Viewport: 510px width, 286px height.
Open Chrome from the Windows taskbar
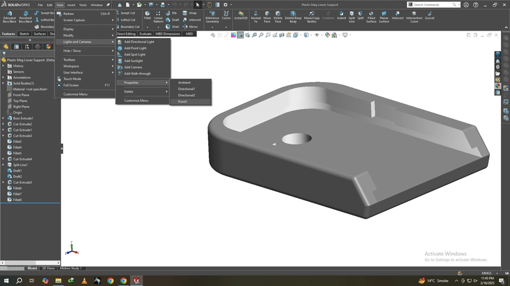pos(110,281)
